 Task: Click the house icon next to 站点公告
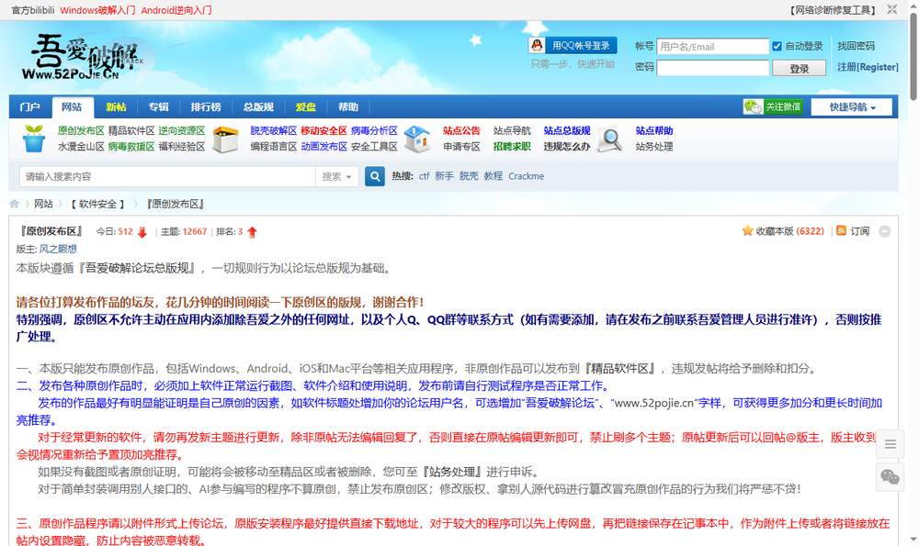pyautogui.click(x=417, y=138)
